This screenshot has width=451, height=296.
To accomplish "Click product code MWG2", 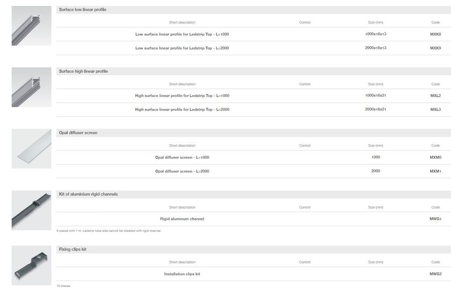I will click(435, 274).
